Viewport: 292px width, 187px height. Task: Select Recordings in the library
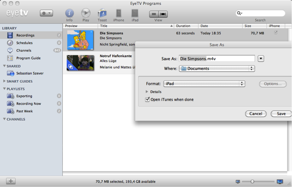click(31, 35)
